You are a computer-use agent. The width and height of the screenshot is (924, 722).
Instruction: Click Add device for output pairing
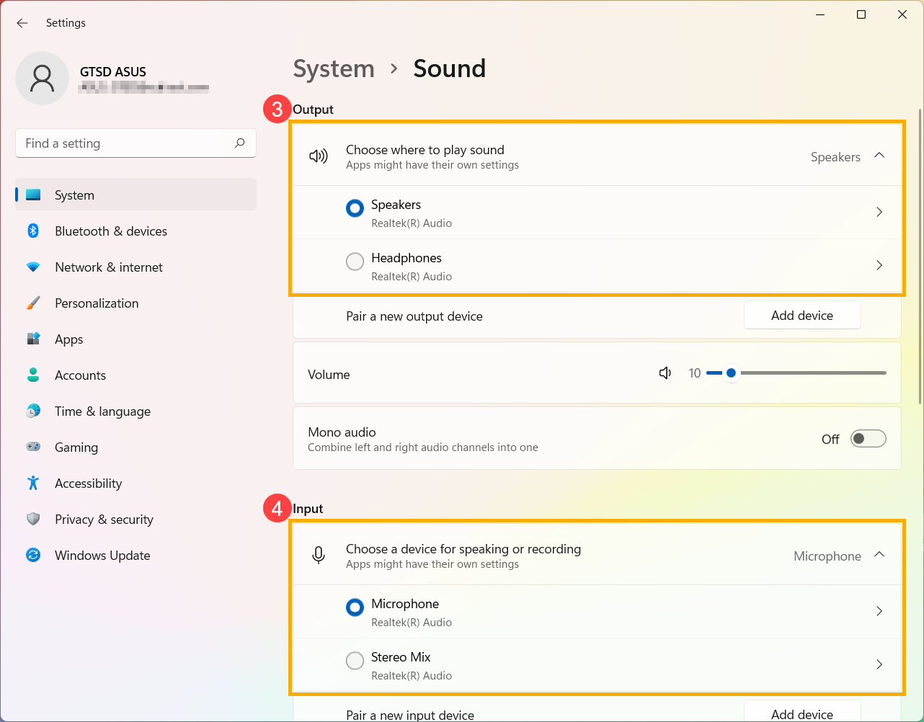(801, 316)
